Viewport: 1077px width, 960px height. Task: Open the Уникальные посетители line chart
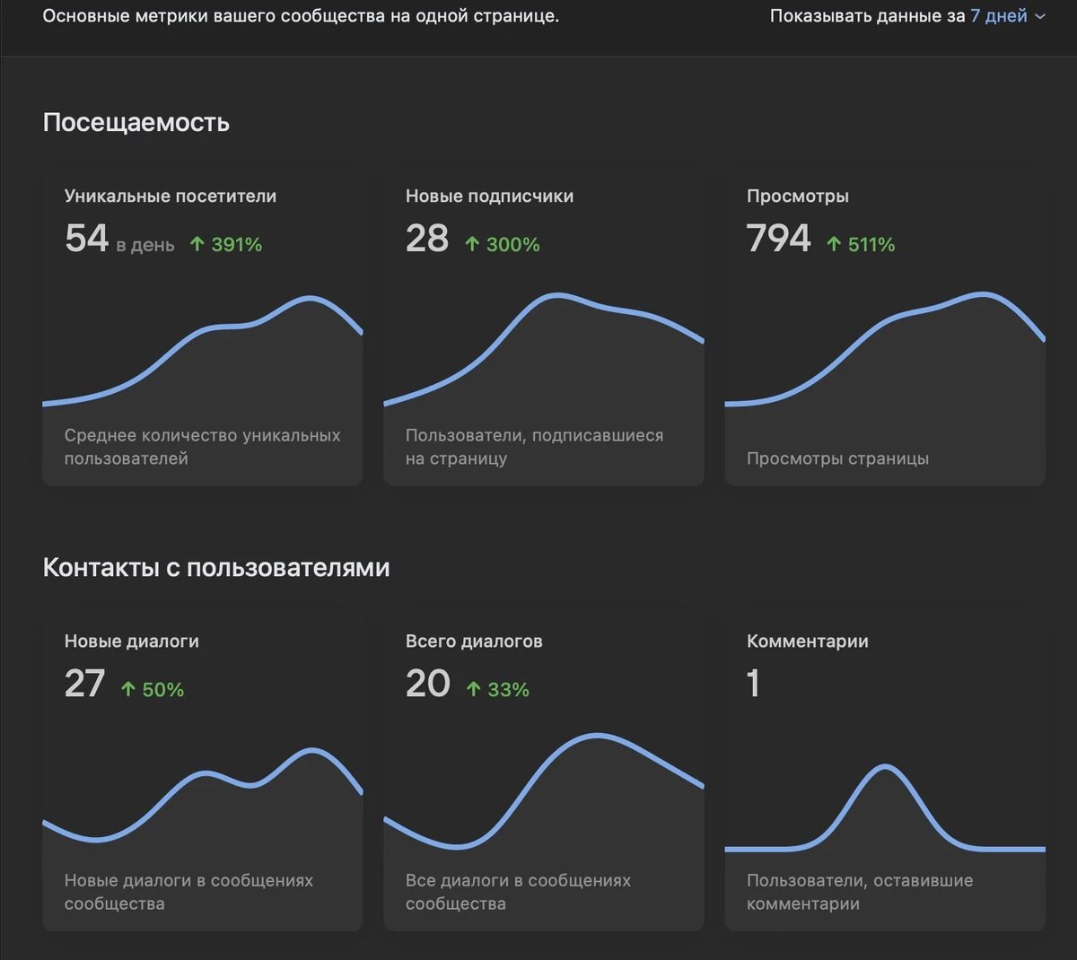coord(203,350)
